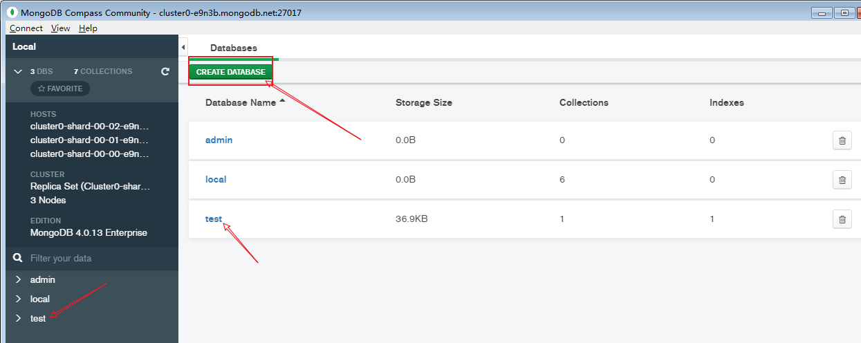Open the View menu

point(61,28)
